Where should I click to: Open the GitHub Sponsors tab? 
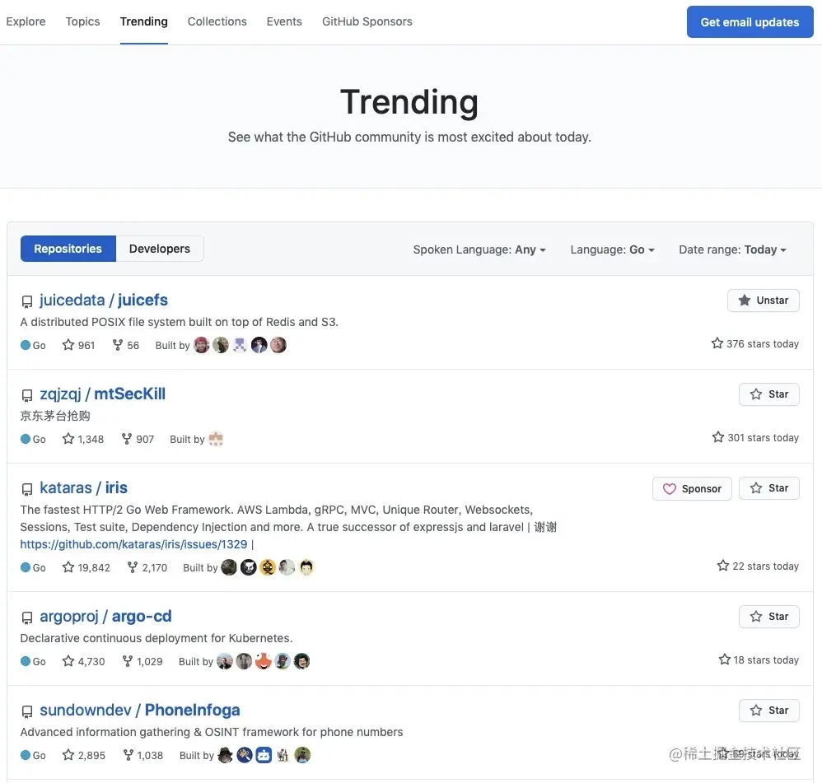[x=367, y=21]
